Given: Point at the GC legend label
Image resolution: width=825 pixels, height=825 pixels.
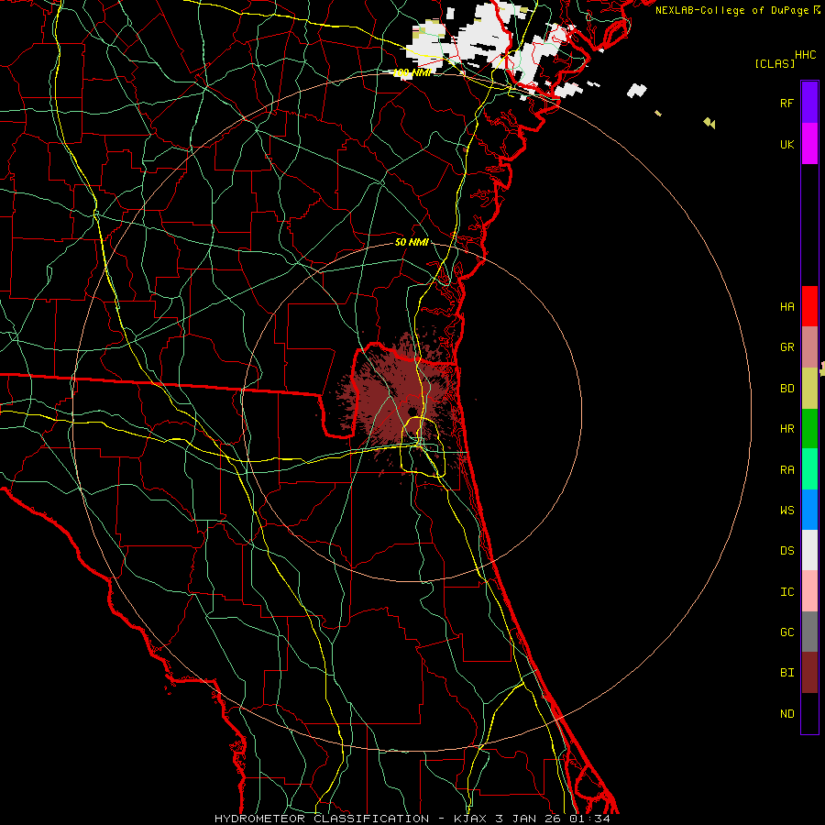Looking at the screenshot, I should pyautogui.click(x=786, y=632).
